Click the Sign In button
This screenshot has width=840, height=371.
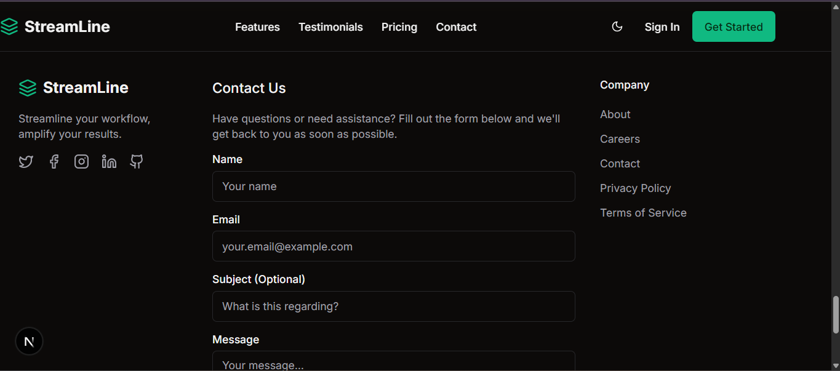pyautogui.click(x=662, y=27)
